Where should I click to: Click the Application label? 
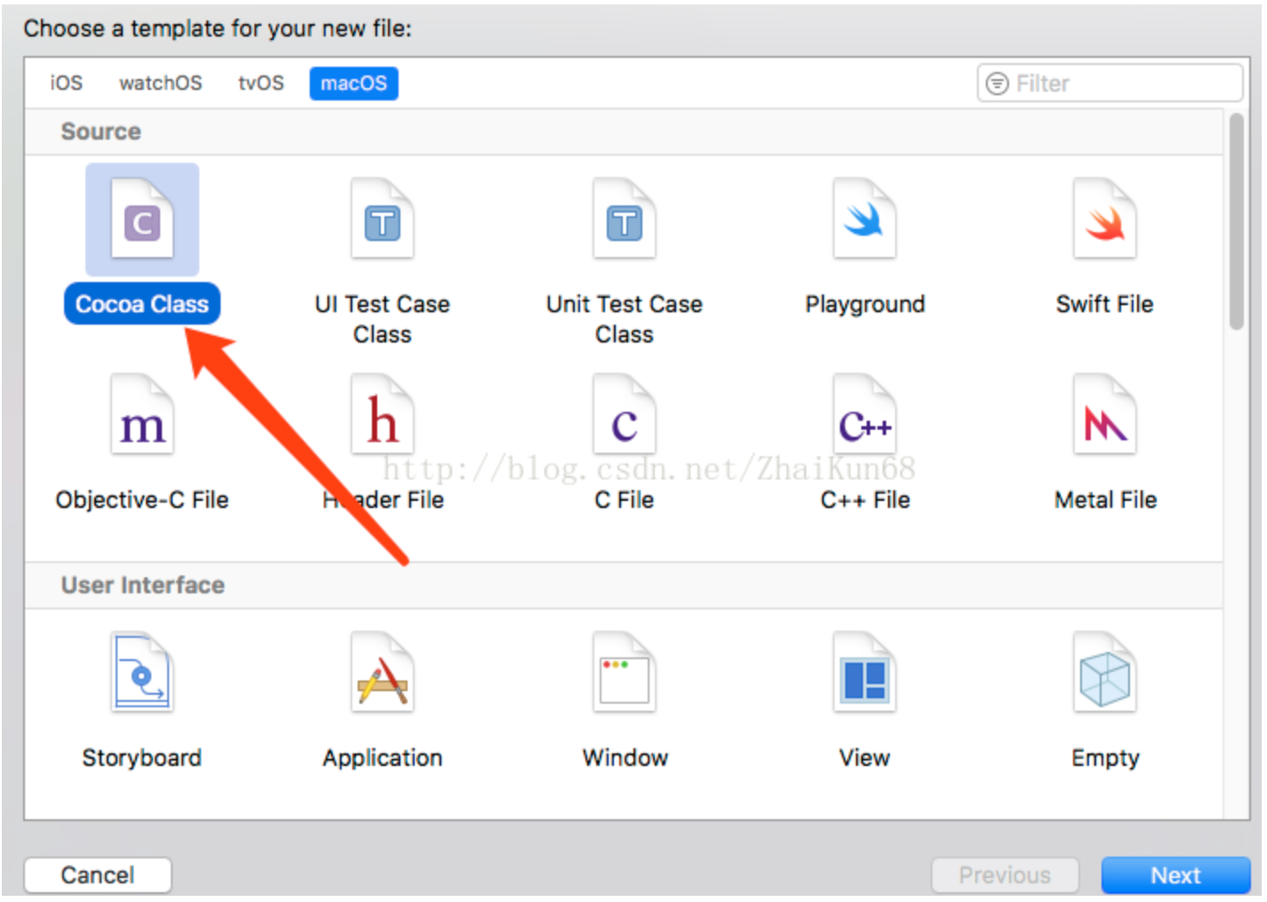[383, 758]
